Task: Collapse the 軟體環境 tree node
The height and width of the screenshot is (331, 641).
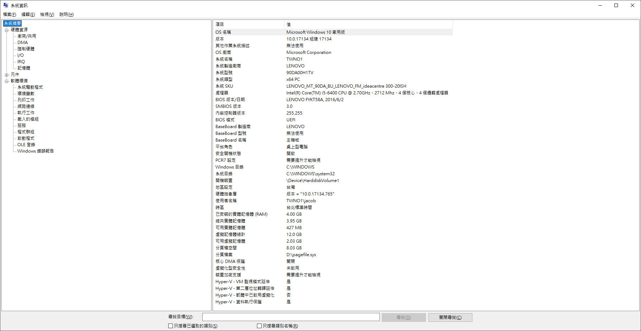Action: pyautogui.click(x=6, y=81)
